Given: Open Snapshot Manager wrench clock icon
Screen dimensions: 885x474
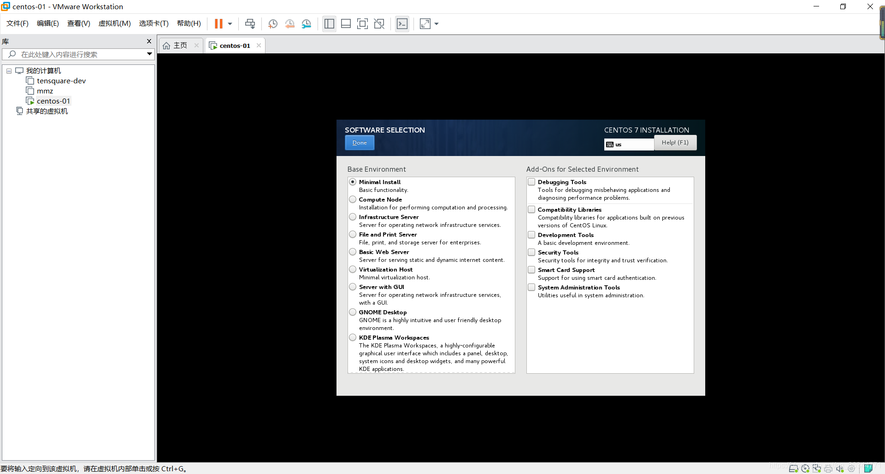Looking at the screenshot, I should tap(307, 23).
